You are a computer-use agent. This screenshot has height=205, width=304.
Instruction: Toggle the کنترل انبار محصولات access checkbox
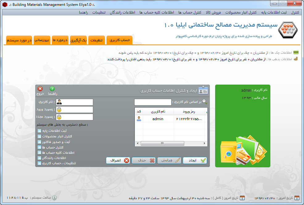tap(39, 136)
